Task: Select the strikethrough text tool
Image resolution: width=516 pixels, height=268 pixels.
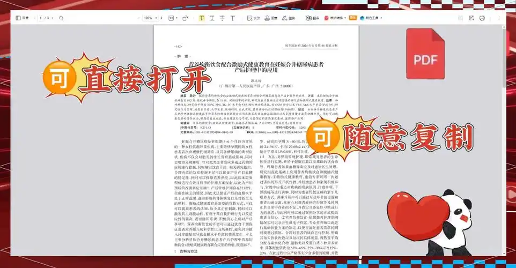Action: (x=223, y=18)
